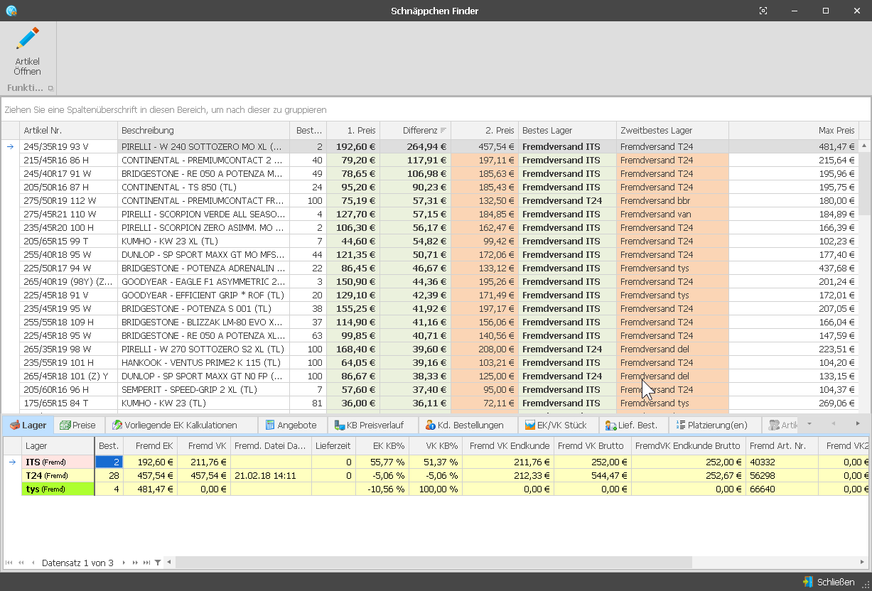Sort by Lieferzeit column header
The image size is (872, 591).
(333, 446)
